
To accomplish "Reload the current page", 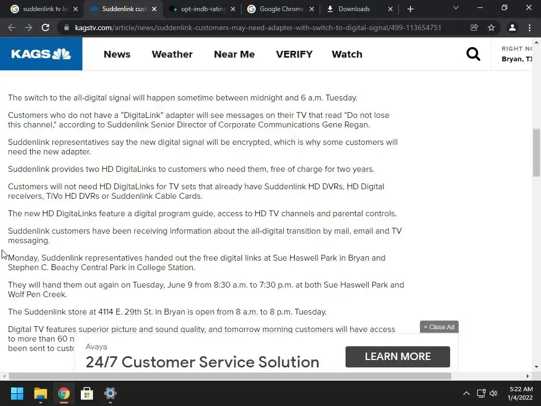I will tap(45, 27).
